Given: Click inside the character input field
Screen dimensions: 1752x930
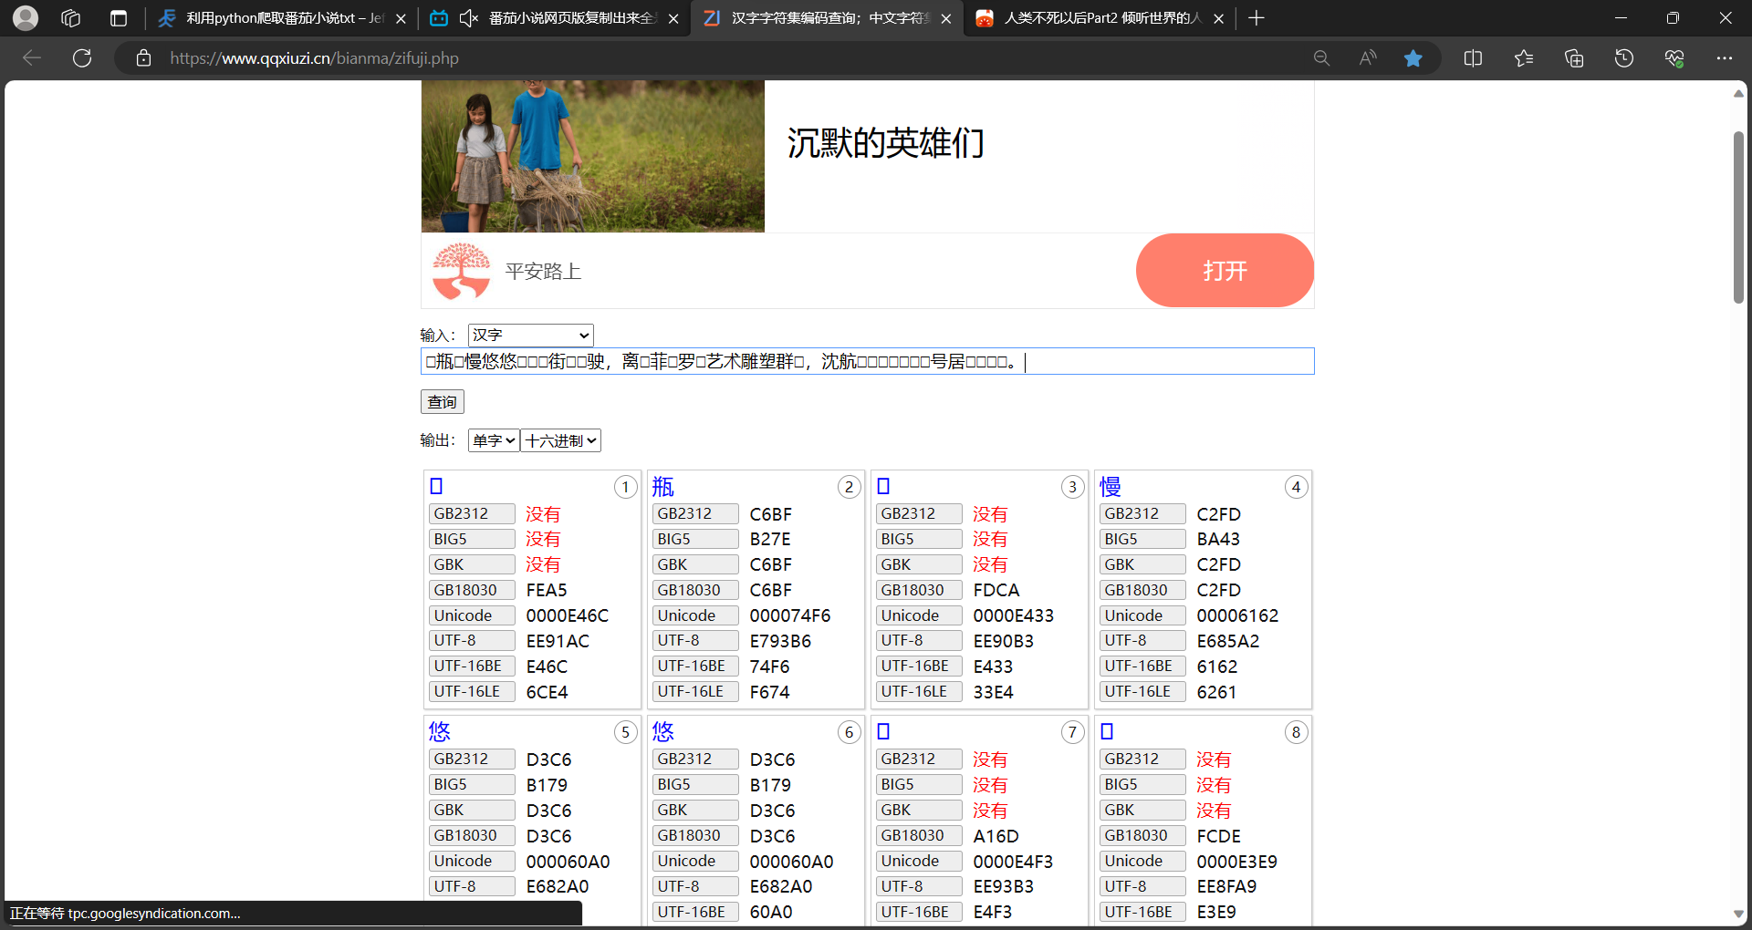Looking at the screenshot, I should click(867, 361).
